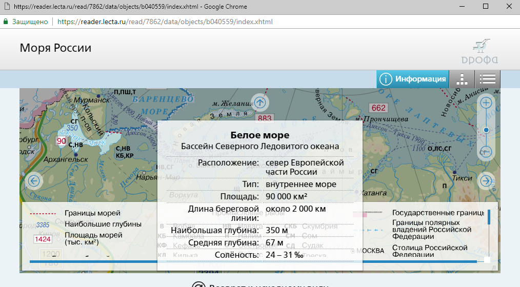Click the red 90 area marker
Viewport: 520px width, 287px height.
[x=62, y=141]
